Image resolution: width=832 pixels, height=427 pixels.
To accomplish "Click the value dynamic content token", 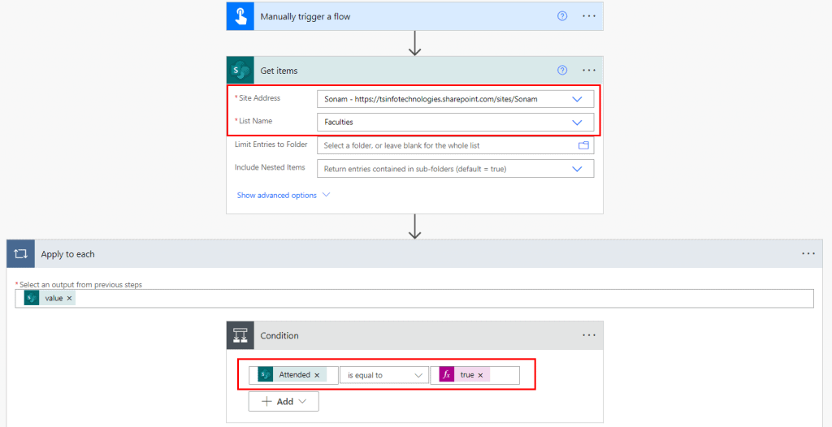I will click(50, 298).
